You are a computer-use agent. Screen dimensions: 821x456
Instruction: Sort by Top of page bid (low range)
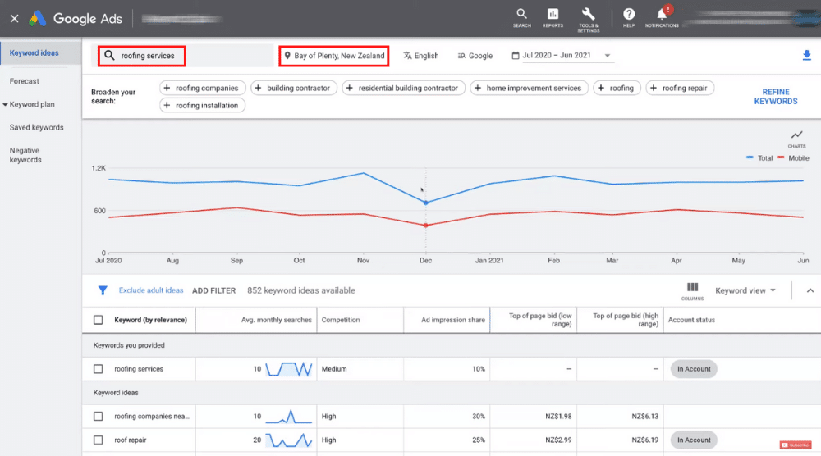click(540, 320)
